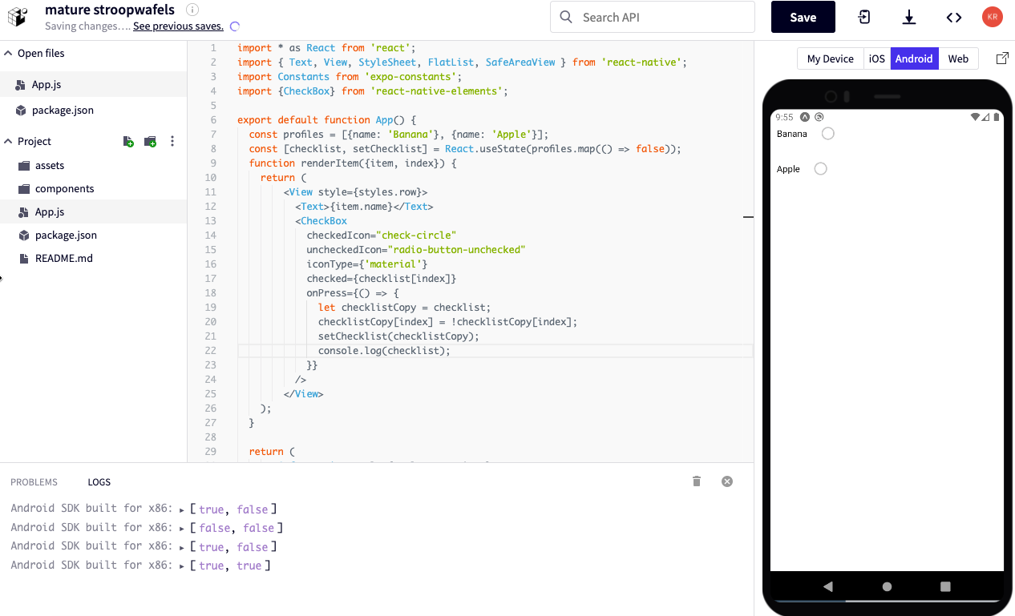Toggle the Banana checkbox in the preview
Viewport: 1015px width, 616px height.
[x=828, y=134]
